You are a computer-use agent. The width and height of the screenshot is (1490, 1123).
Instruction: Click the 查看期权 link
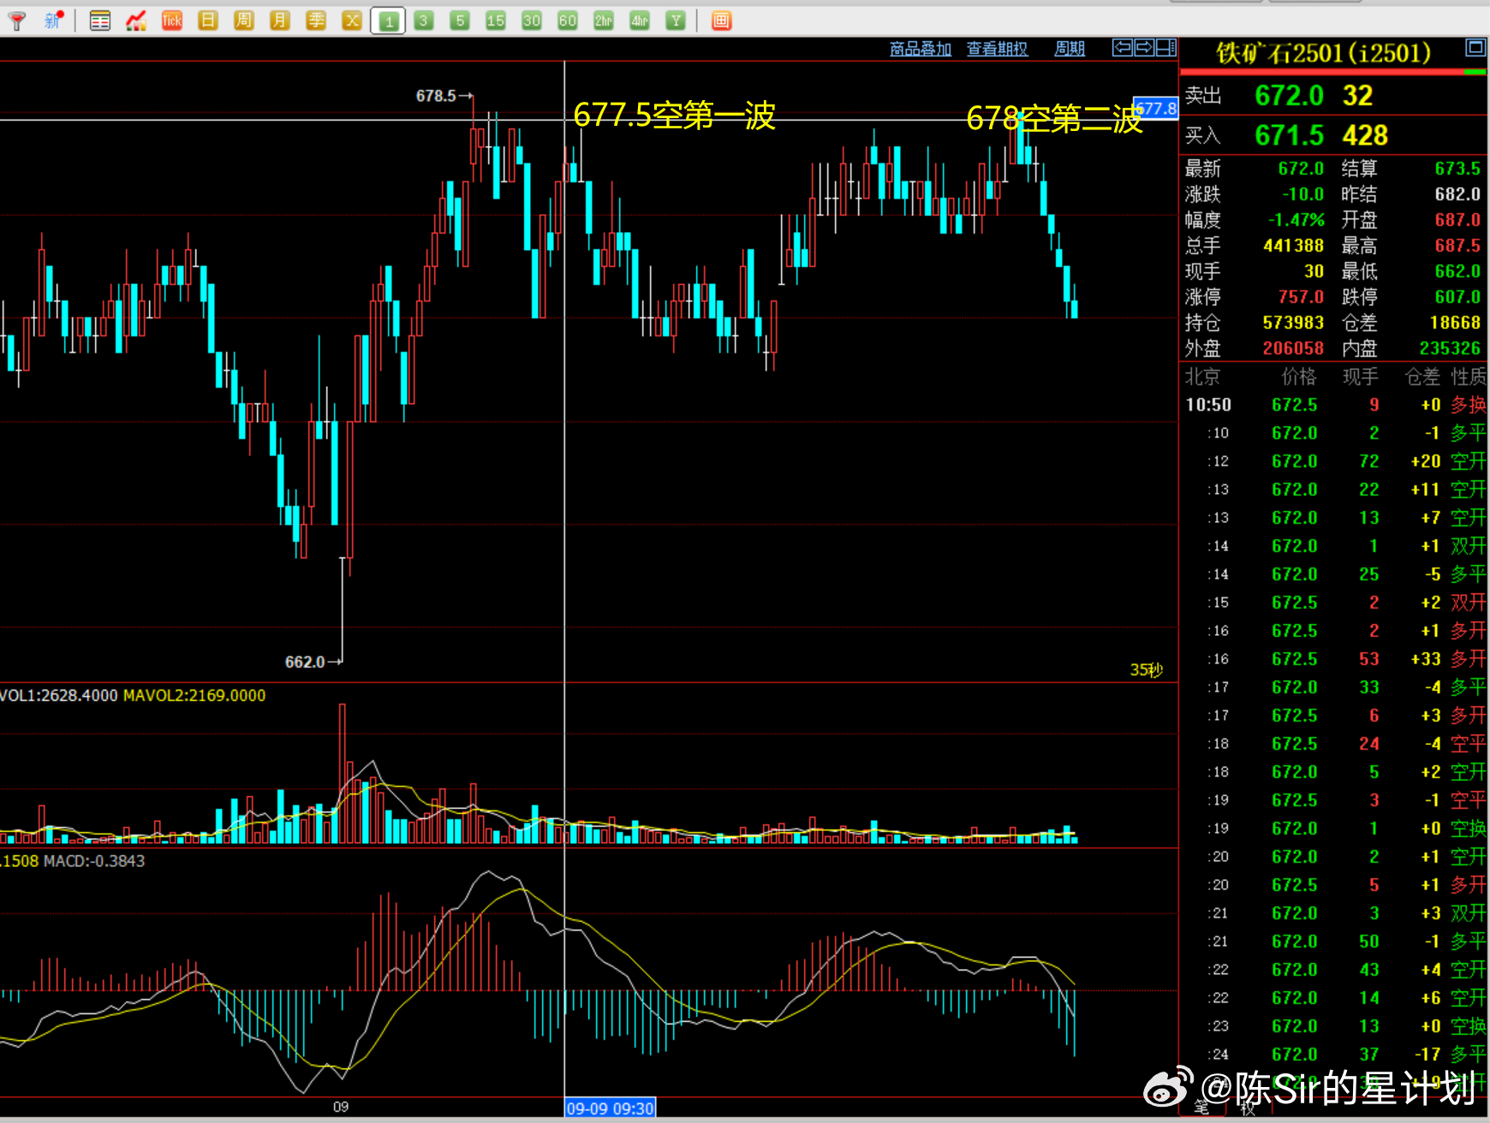tap(997, 49)
